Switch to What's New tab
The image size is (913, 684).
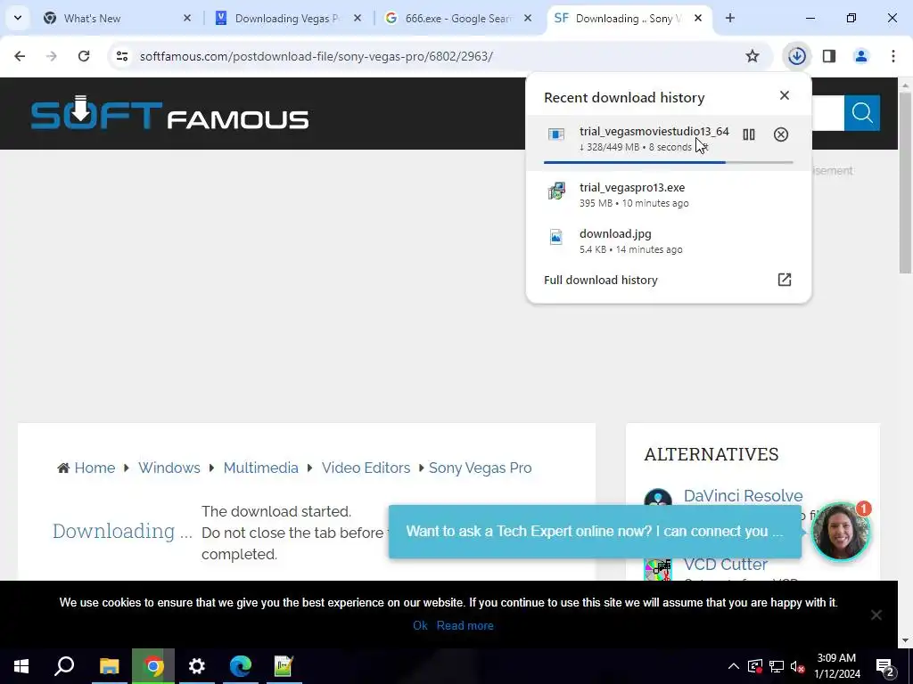[115, 19]
